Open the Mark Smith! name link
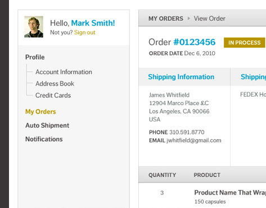 [93, 23]
